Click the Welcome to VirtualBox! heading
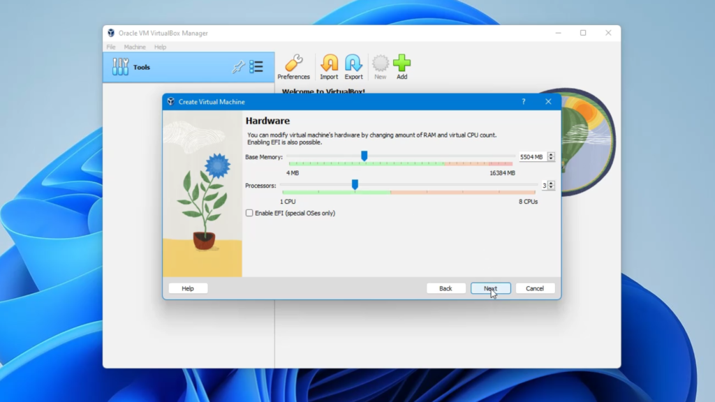715x402 pixels. pyautogui.click(x=323, y=91)
